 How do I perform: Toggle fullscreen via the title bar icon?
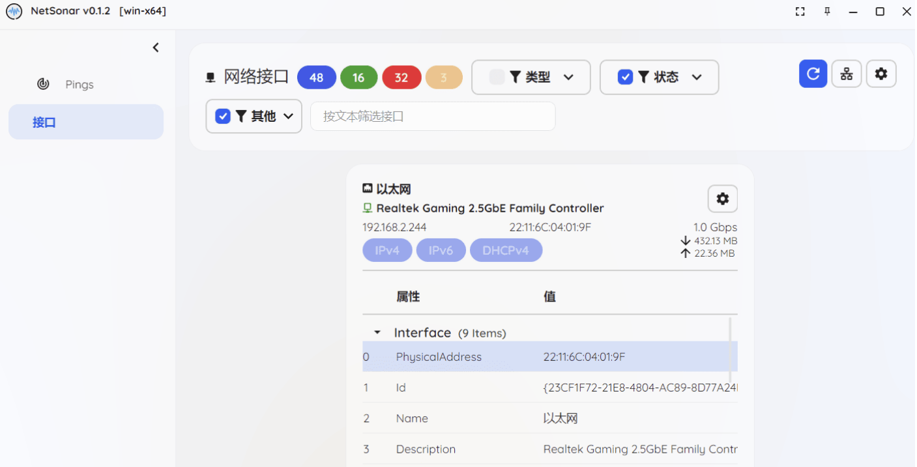coord(800,11)
